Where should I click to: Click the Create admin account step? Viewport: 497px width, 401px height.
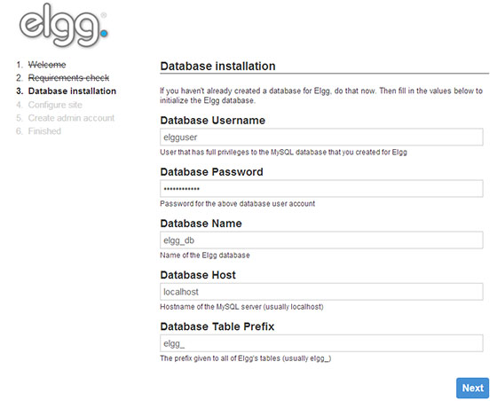[x=71, y=118]
